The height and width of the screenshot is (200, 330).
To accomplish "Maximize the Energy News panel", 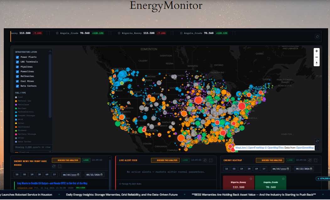I will [x=60, y=166].
